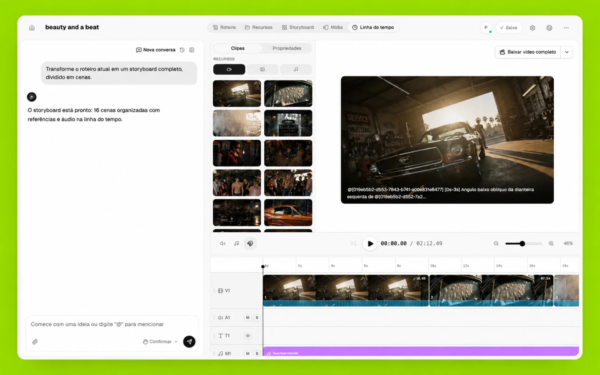
Task: Select the Linha do tempo tab
Action: click(373, 27)
